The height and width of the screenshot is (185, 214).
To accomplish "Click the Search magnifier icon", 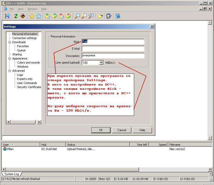I will click(x=77, y=16).
